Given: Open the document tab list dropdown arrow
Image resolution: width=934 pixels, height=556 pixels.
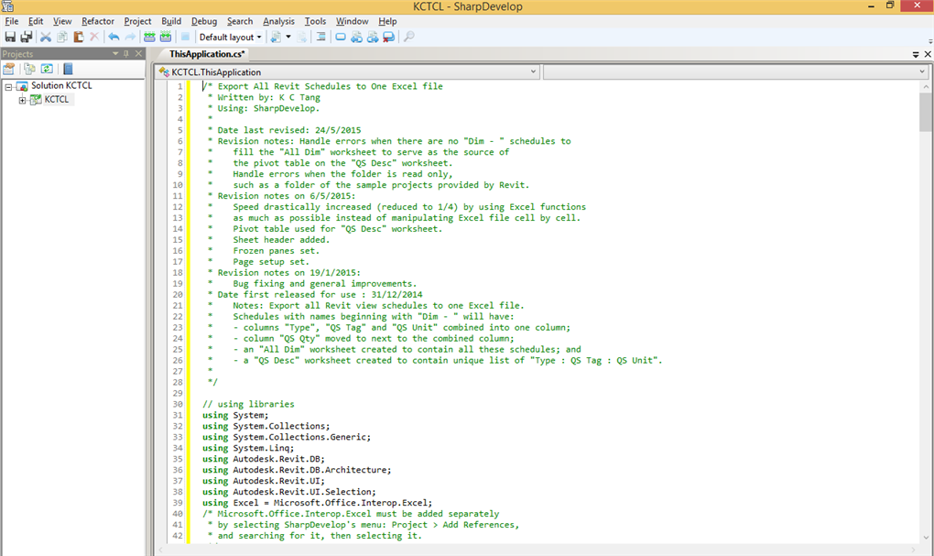Looking at the screenshot, I should (x=916, y=54).
